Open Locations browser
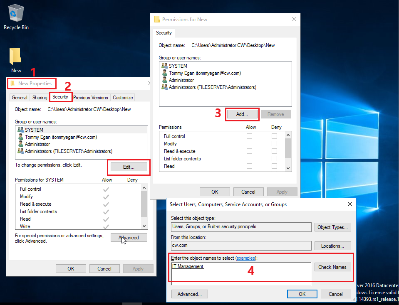 [332, 246]
